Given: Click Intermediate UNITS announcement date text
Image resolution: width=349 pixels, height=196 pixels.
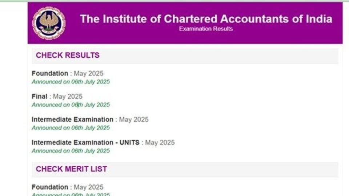Looking at the screenshot, I should 71,151.
